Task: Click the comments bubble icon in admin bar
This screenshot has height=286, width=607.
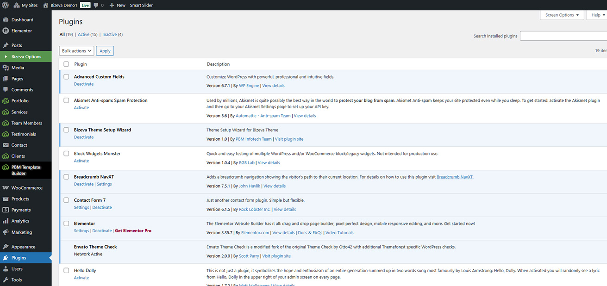Action: pos(96,5)
